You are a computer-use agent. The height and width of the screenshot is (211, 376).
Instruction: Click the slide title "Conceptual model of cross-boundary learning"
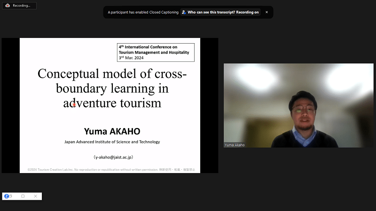pos(112,88)
